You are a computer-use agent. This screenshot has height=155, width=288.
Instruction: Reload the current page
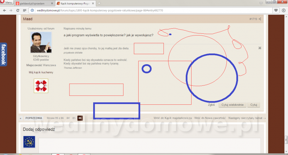(18, 10)
